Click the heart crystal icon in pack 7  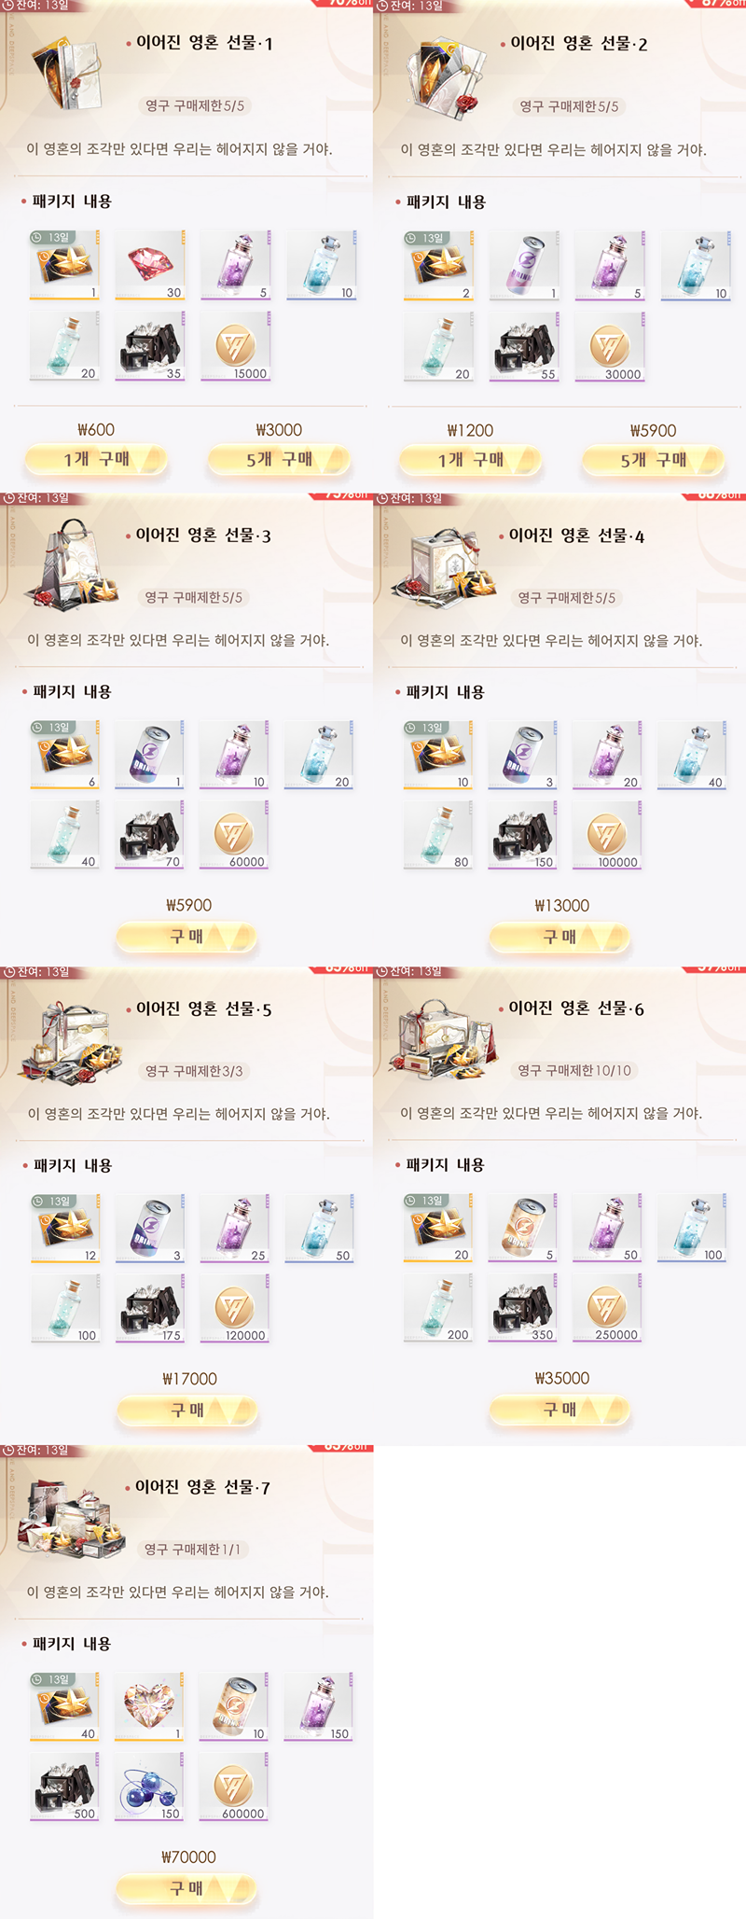pyautogui.click(x=149, y=1706)
